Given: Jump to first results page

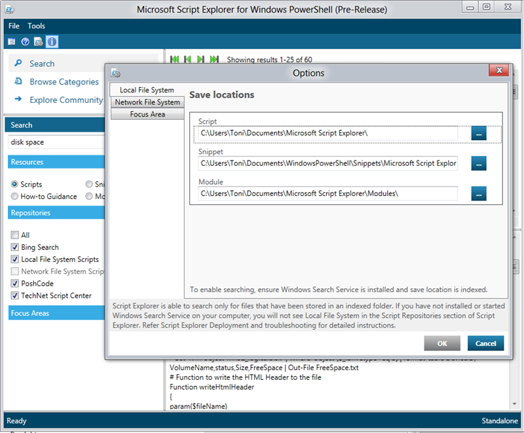Looking at the screenshot, I should (175, 60).
